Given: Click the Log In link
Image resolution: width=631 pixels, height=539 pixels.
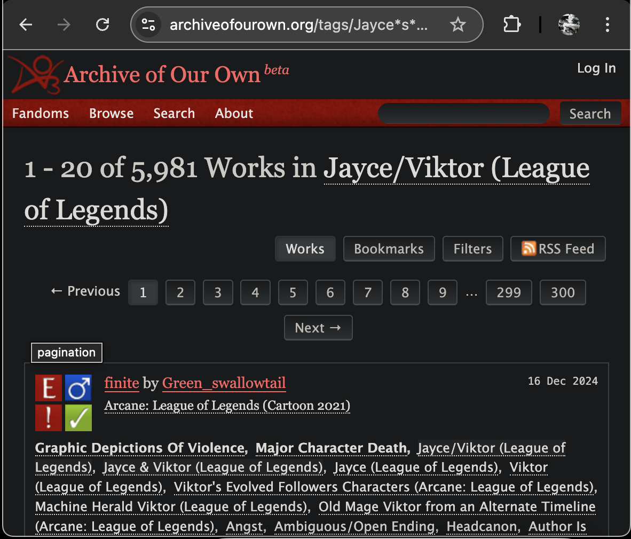Looking at the screenshot, I should (x=596, y=68).
